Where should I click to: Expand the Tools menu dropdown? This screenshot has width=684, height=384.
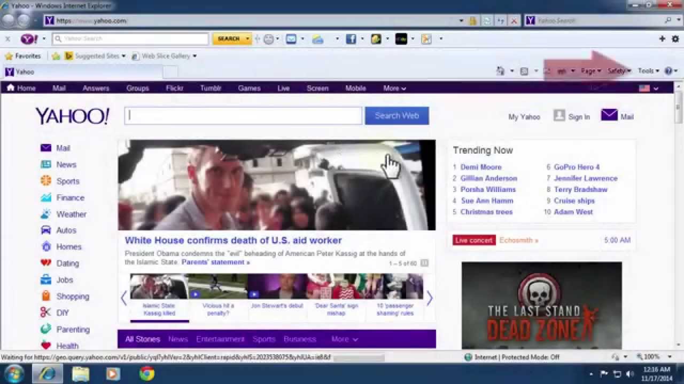[649, 71]
